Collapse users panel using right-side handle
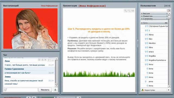Screen dimensions: 174x98 [x=138, y=44]
